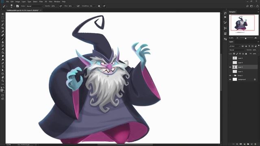The image size is (260, 146).
Task: Select the Rectangle shape tool
Action: [3, 74]
